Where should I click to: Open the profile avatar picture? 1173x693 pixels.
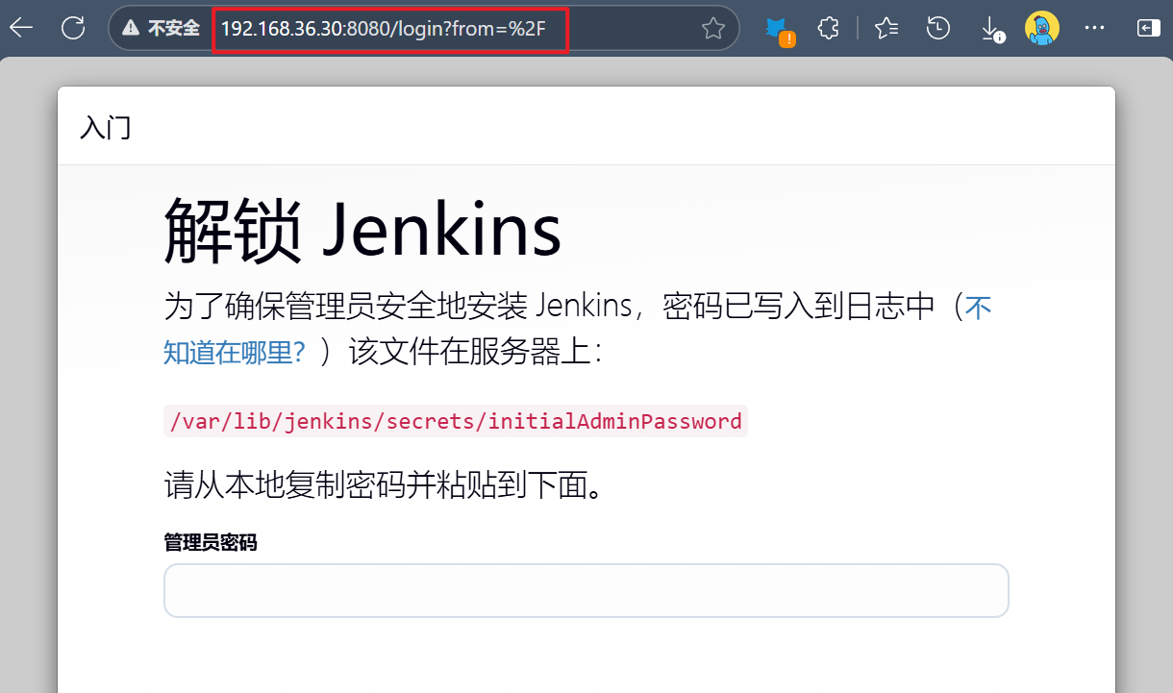[1042, 28]
